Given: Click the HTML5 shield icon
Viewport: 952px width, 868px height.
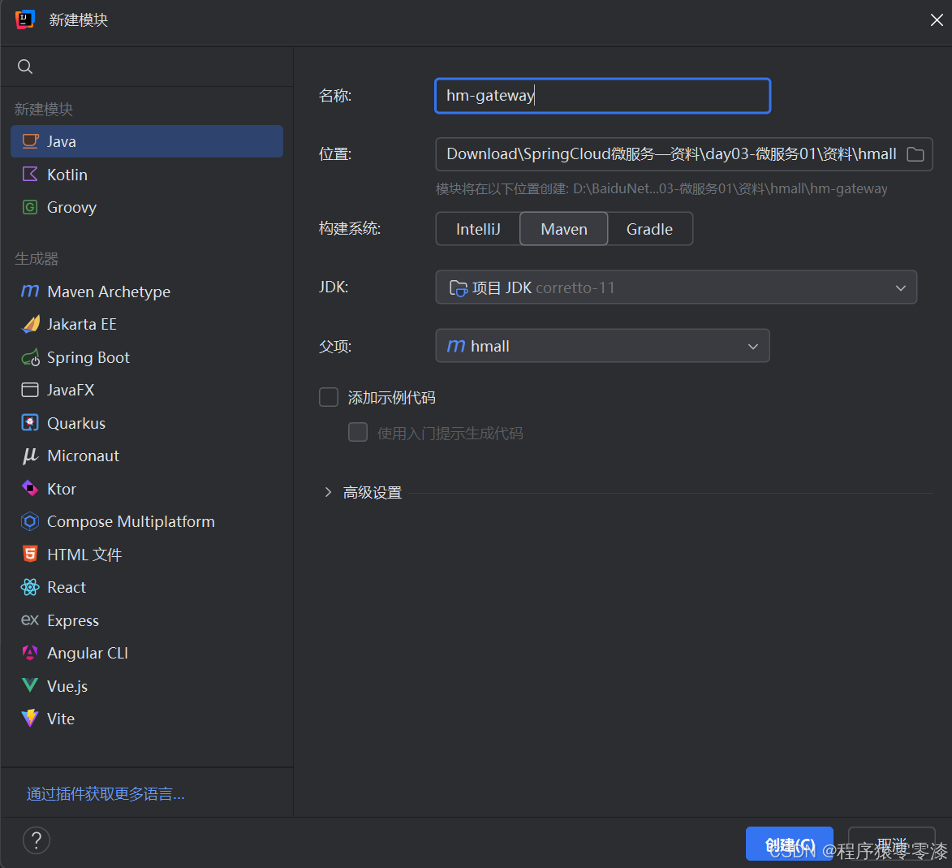Looking at the screenshot, I should coord(30,554).
